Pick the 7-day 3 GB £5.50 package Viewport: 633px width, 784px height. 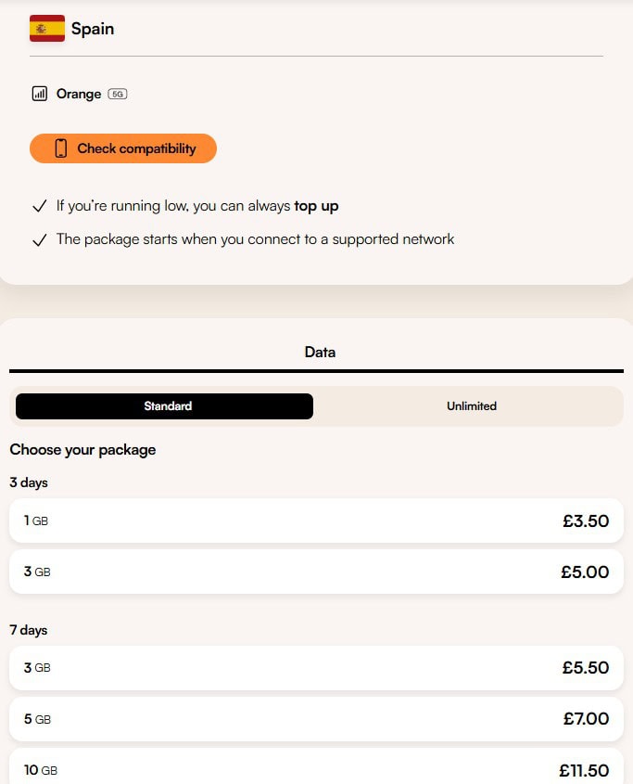(317, 668)
